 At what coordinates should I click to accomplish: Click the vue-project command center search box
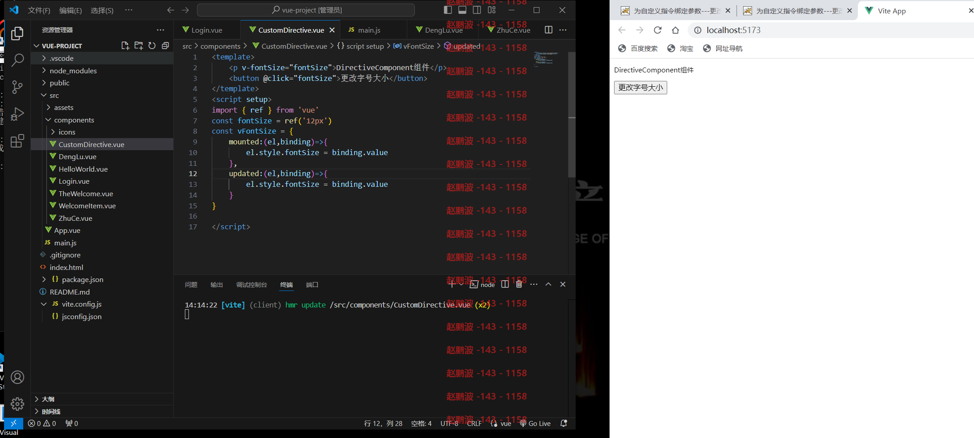[x=306, y=10]
